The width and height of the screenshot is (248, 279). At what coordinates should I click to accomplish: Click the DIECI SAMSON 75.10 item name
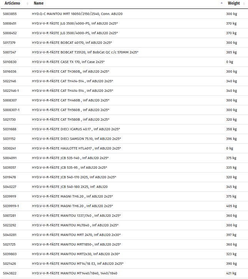76,139
